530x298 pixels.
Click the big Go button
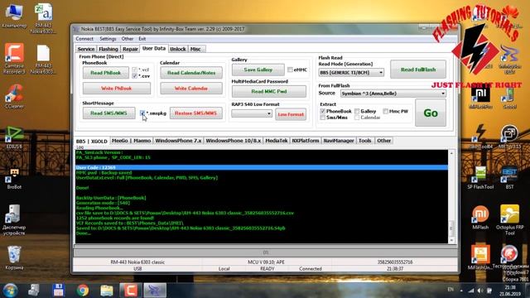[431, 113]
